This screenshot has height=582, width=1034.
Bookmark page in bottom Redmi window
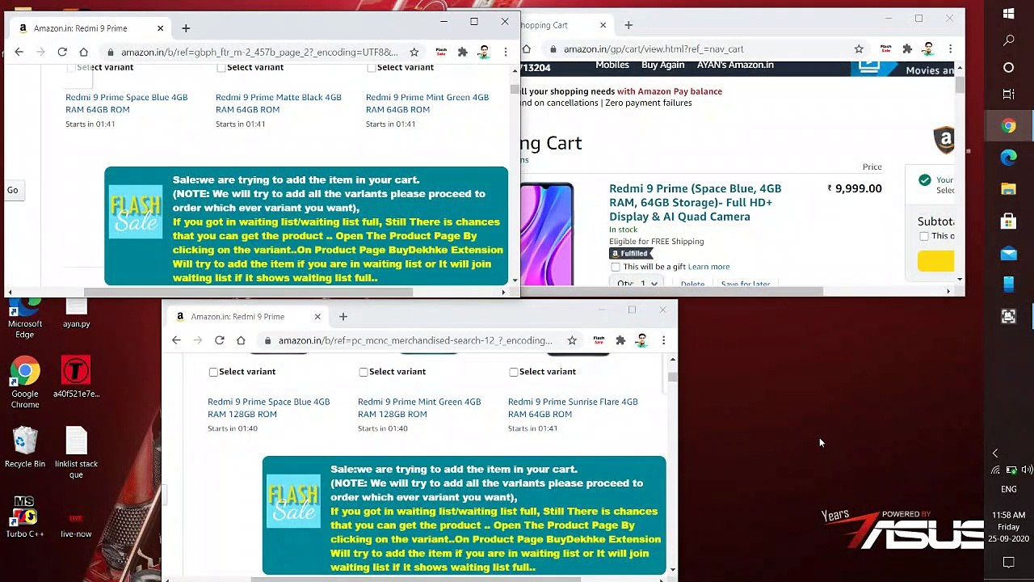tap(572, 340)
